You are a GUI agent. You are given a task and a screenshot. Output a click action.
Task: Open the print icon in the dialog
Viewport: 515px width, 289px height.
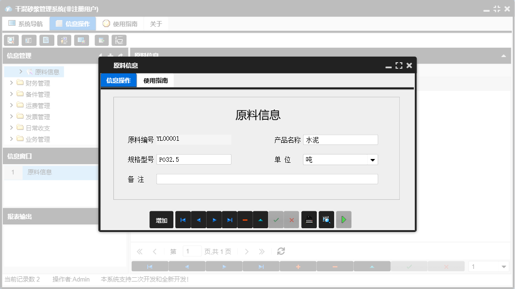[x=309, y=219]
